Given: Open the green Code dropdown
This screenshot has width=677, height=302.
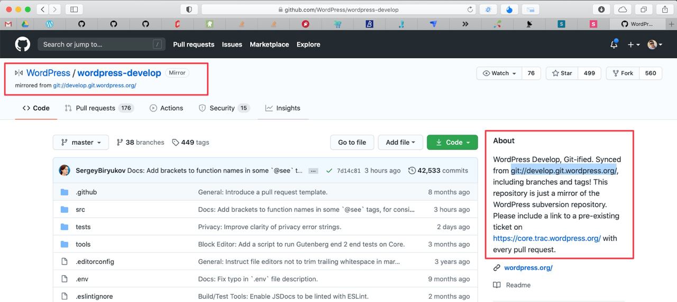Looking at the screenshot, I should [452, 143].
